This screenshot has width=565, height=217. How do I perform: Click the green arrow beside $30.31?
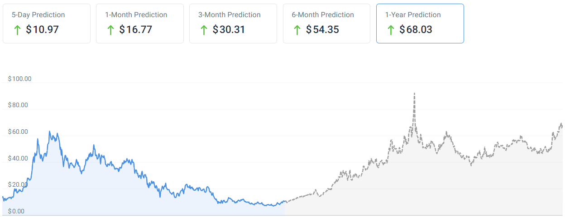click(203, 30)
